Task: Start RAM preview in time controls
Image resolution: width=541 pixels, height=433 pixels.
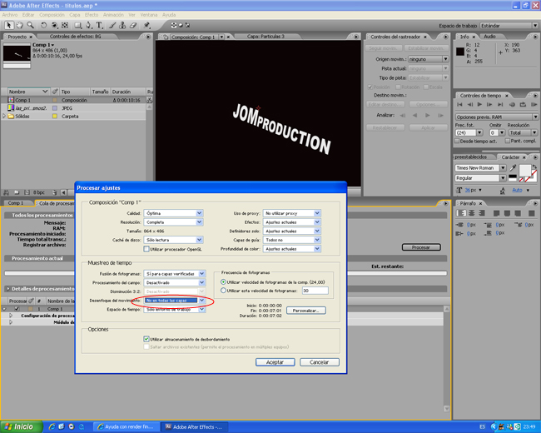Action: coord(534,104)
